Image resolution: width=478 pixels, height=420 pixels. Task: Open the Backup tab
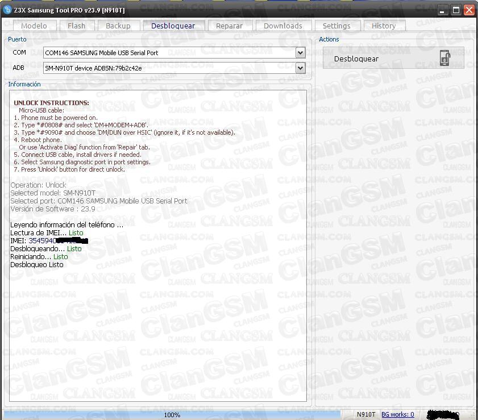118,26
